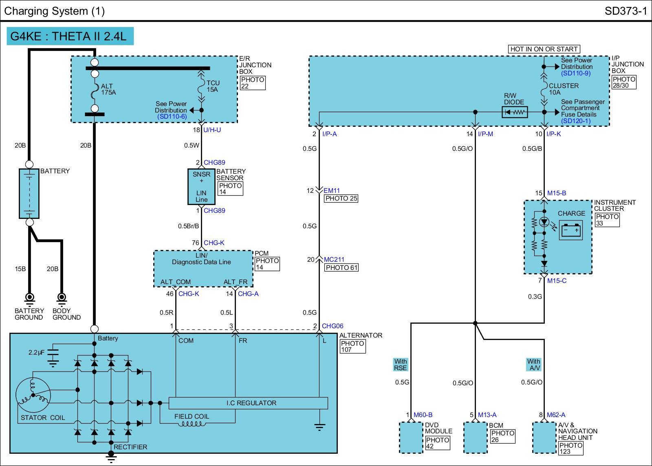Open the SD110-9 power distribution link
Image resolution: width=652 pixels, height=466 pixels.
[x=575, y=73]
